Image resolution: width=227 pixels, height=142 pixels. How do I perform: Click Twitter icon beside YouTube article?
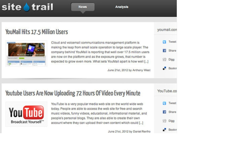click(164, 103)
